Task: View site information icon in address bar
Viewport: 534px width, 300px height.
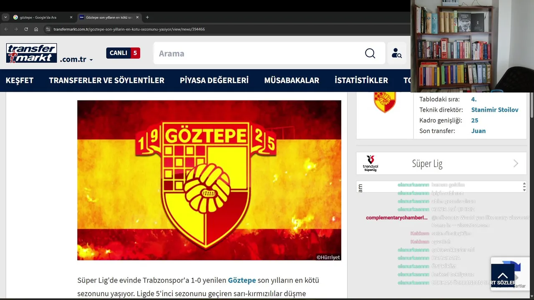Action: click(x=48, y=29)
